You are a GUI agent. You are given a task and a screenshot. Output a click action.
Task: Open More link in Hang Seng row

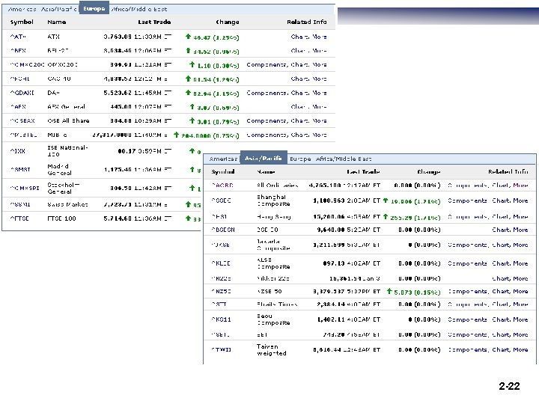click(x=520, y=217)
